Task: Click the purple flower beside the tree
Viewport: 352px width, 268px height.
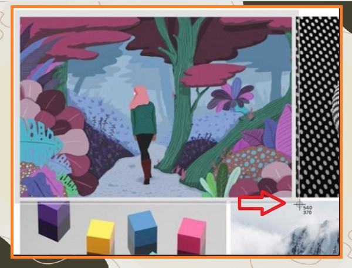Action: pos(231,96)
